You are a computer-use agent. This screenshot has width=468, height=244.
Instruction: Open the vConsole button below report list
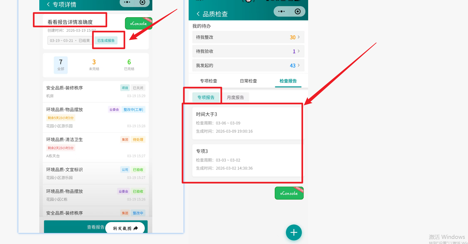(289, 193)
